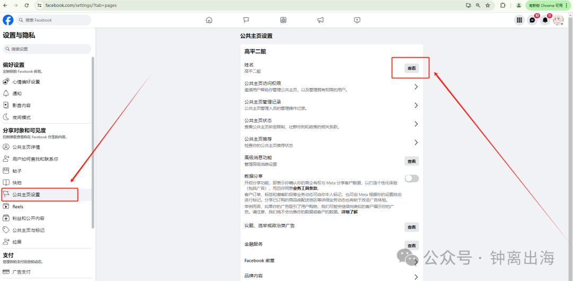Open the Home icon in top navigation

209,20
